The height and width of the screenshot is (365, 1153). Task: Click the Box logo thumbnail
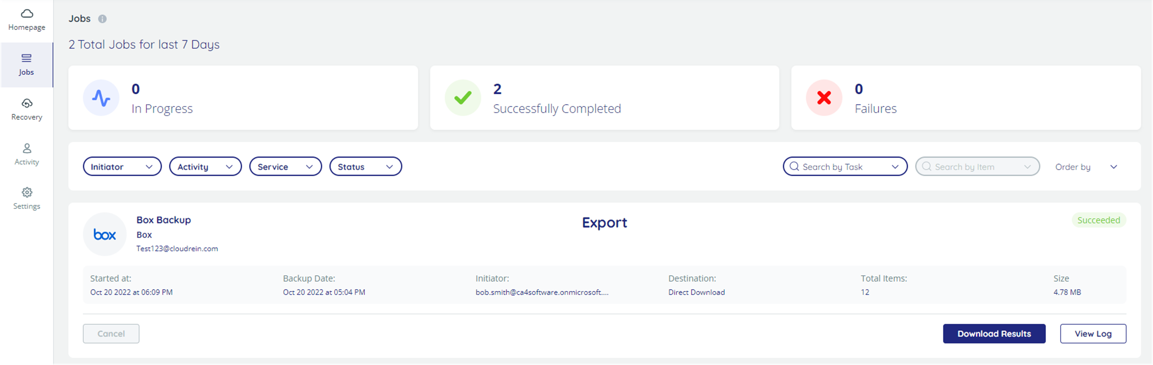click(x=105, y=234)
